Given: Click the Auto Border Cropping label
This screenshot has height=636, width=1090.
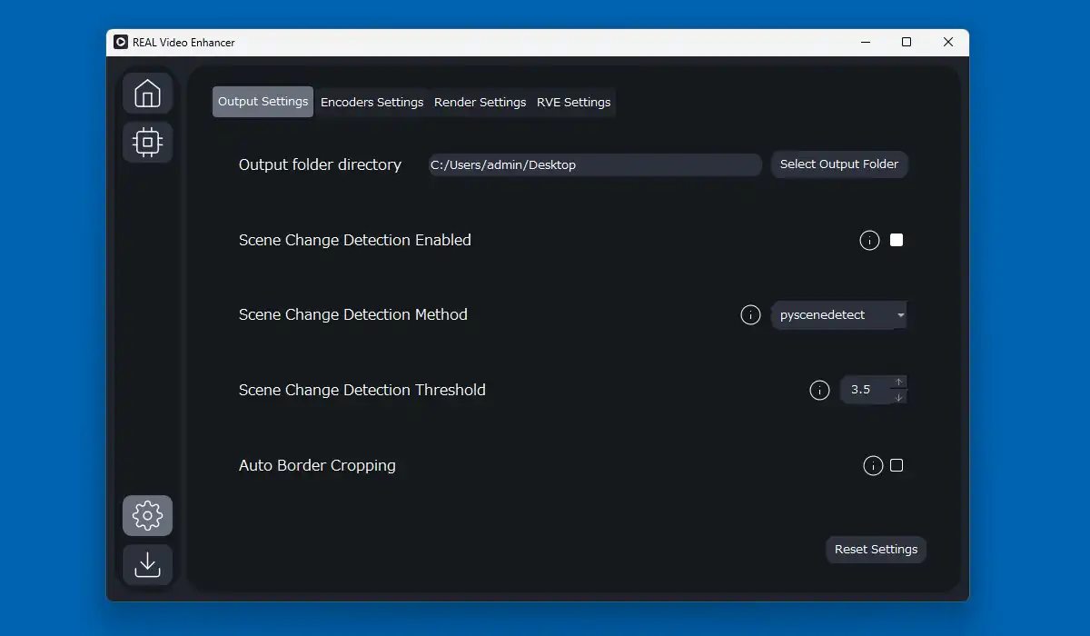Looking at the screenshot, I should [x=317, y=466].
